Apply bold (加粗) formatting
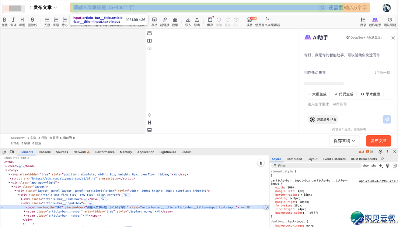The image size is (398, 227). point(4,20)
